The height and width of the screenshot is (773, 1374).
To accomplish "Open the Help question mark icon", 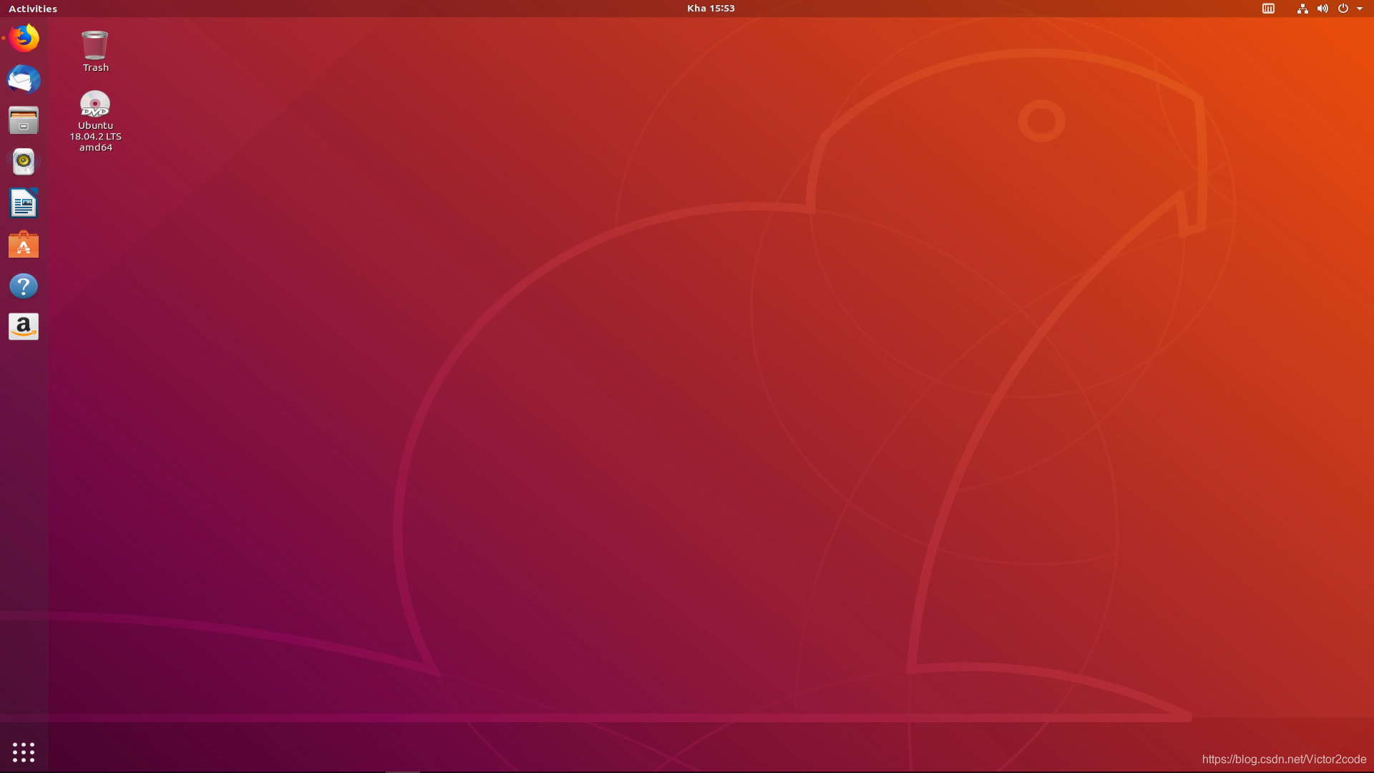I will 24,286.
